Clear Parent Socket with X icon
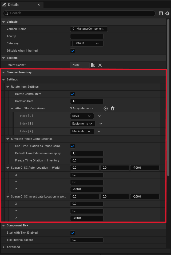 pyautogui.click(x=100, y=65)
